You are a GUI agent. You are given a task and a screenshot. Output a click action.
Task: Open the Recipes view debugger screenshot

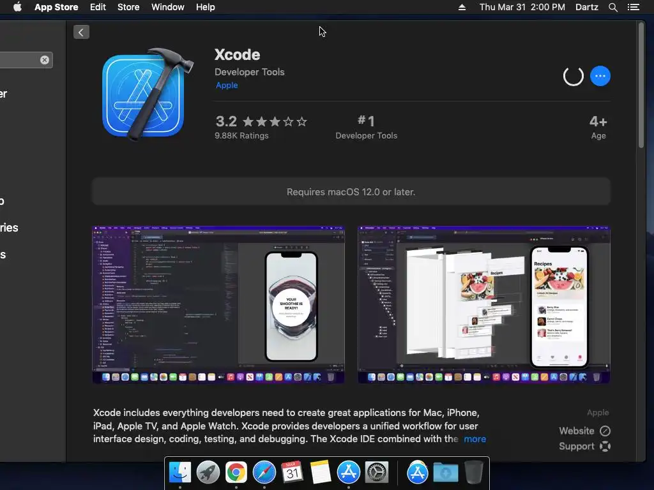tap(484, 304)
